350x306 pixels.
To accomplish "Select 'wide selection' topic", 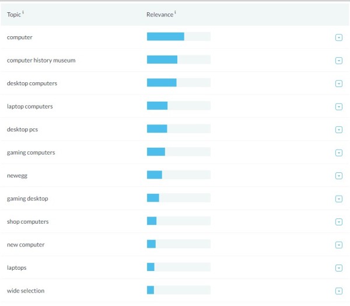I will tap(26, 291).
